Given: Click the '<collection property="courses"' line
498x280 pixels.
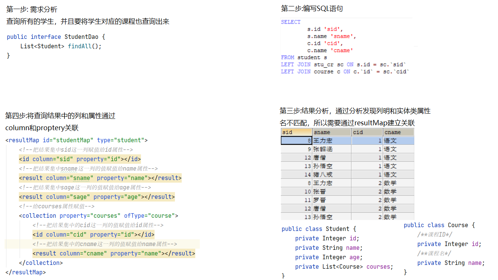Looking at the screenshot, I should 98,215.
